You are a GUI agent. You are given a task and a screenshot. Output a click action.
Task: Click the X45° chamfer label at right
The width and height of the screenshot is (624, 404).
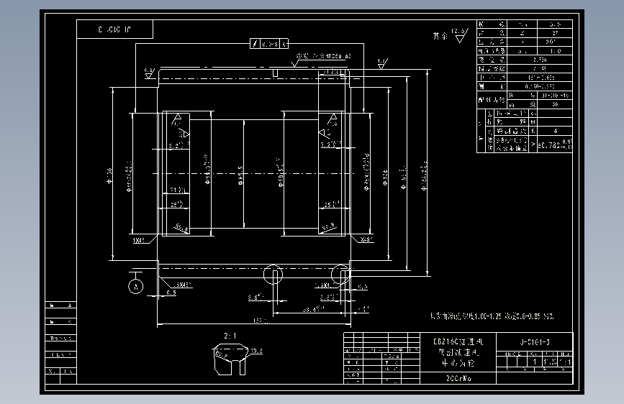(x=366, y=240)
